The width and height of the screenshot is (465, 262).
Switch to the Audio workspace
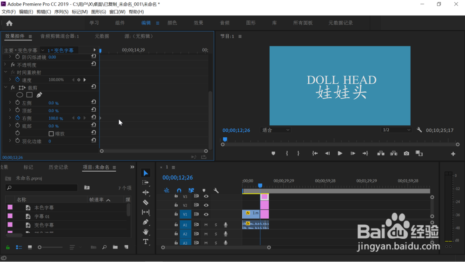tap(225, 23)
